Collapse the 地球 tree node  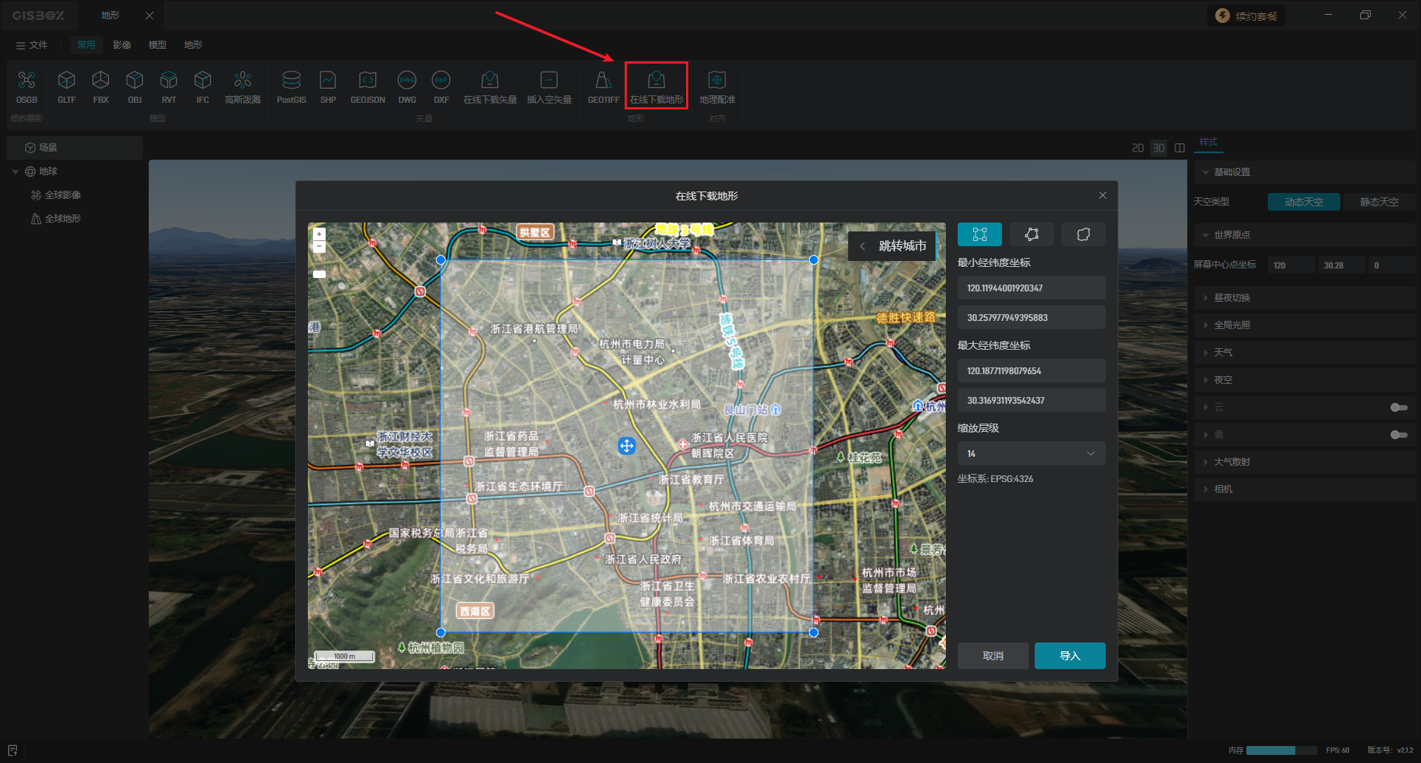click(16, 172)
